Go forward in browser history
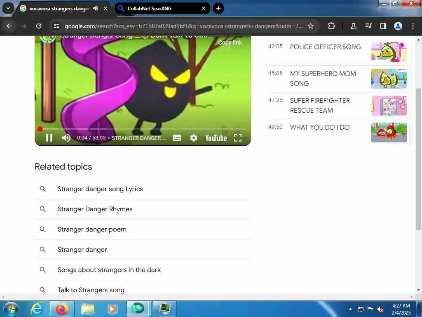The height and width of the screenshot is (317, 422). pyautogui.click(x=24, y=26)
